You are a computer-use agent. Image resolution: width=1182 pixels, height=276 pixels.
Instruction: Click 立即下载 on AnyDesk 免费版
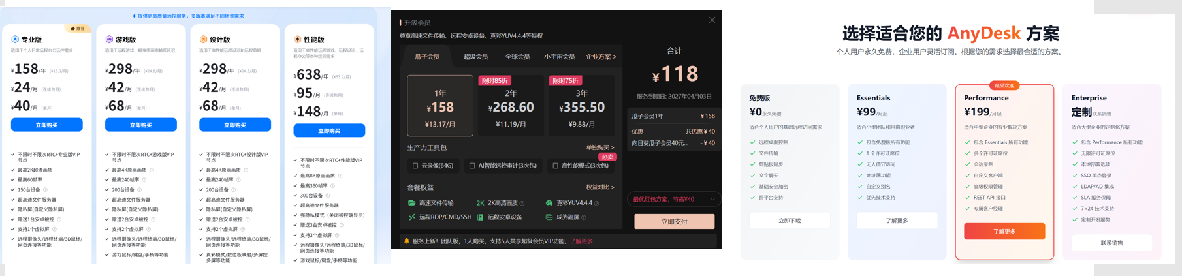point(790,221)
